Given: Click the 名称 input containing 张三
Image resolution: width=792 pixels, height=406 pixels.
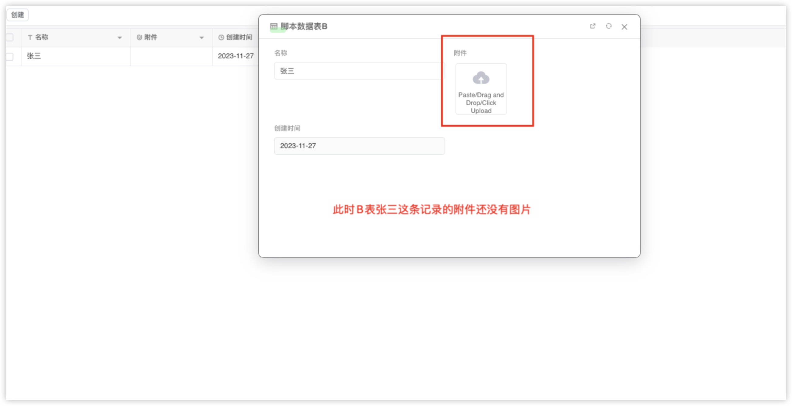Looking at the screenshot, I should pos(358,71).
